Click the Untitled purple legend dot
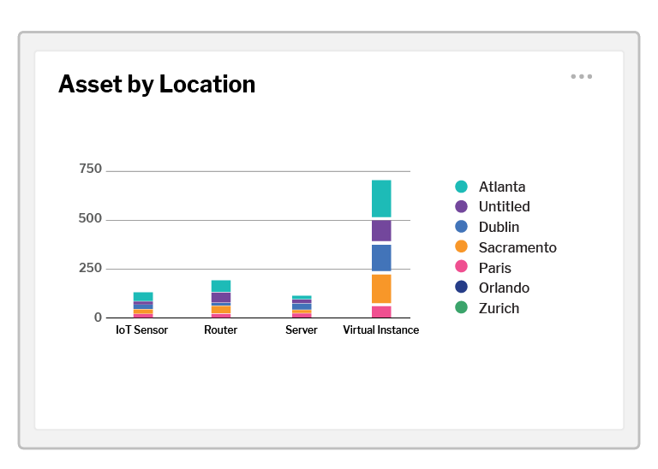 [461, 206]
